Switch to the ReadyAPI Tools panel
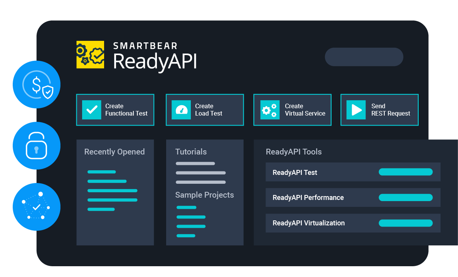Viewport: 458px width, 277px height. click(x=294, y=152)
